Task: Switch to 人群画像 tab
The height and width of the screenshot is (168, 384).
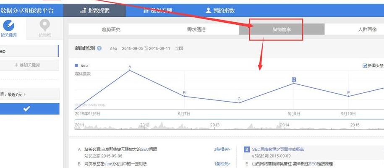Action: click(367, 30)
